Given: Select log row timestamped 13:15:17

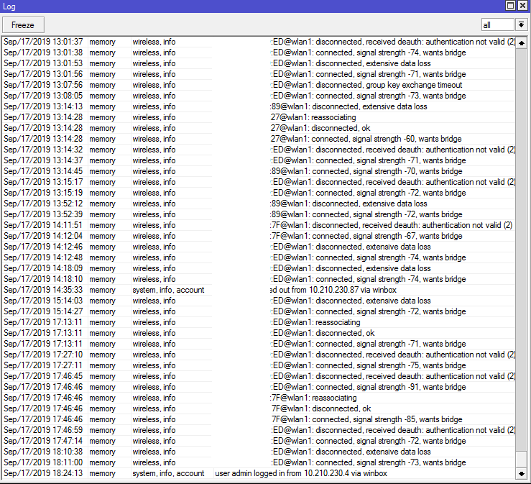Looking at the screenshot, I should (x=259, y=182).
